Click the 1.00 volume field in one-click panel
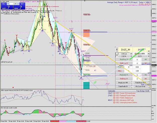This screenshot has height=123, width=157. click(x=13, y=4)
